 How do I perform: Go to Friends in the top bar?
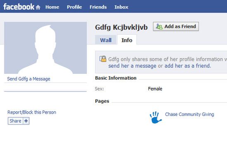tap(98, 7)
